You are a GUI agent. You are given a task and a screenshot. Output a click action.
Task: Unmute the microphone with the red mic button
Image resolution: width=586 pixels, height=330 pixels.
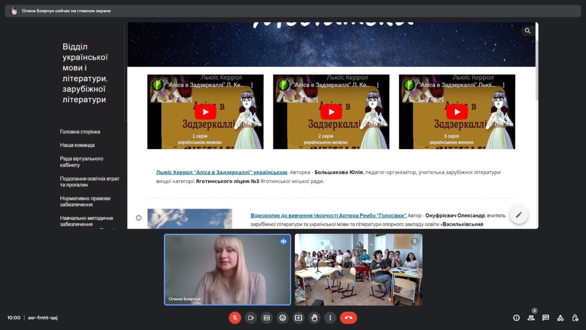235,318
